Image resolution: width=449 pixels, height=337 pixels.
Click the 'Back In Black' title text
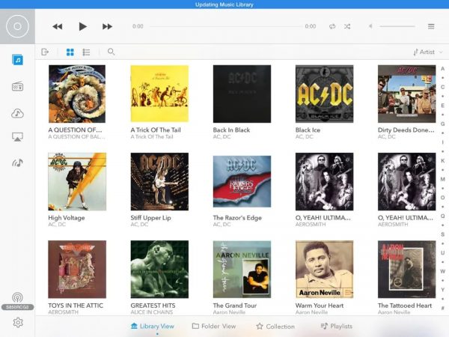click(231, 130)
